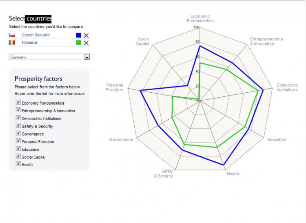Click the Health axis label on chart
This screenshot has height=223, width=306.
coord(233,174)
